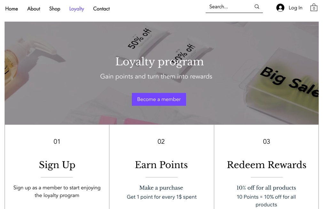Click the Loyalty program page heading
Viewport: 323px width, 209px height.
[160, 62]
